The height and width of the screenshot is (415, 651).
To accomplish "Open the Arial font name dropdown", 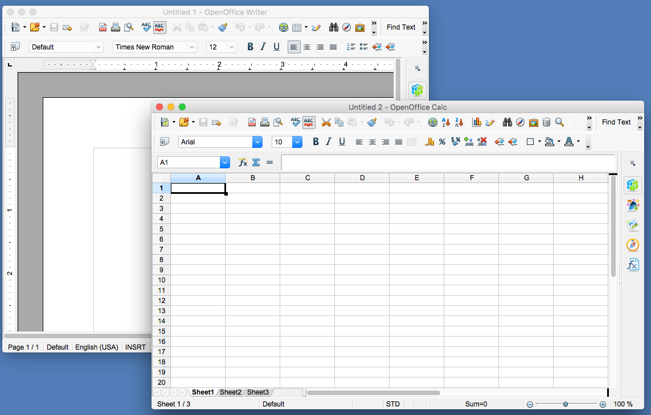I will [257, 142].
